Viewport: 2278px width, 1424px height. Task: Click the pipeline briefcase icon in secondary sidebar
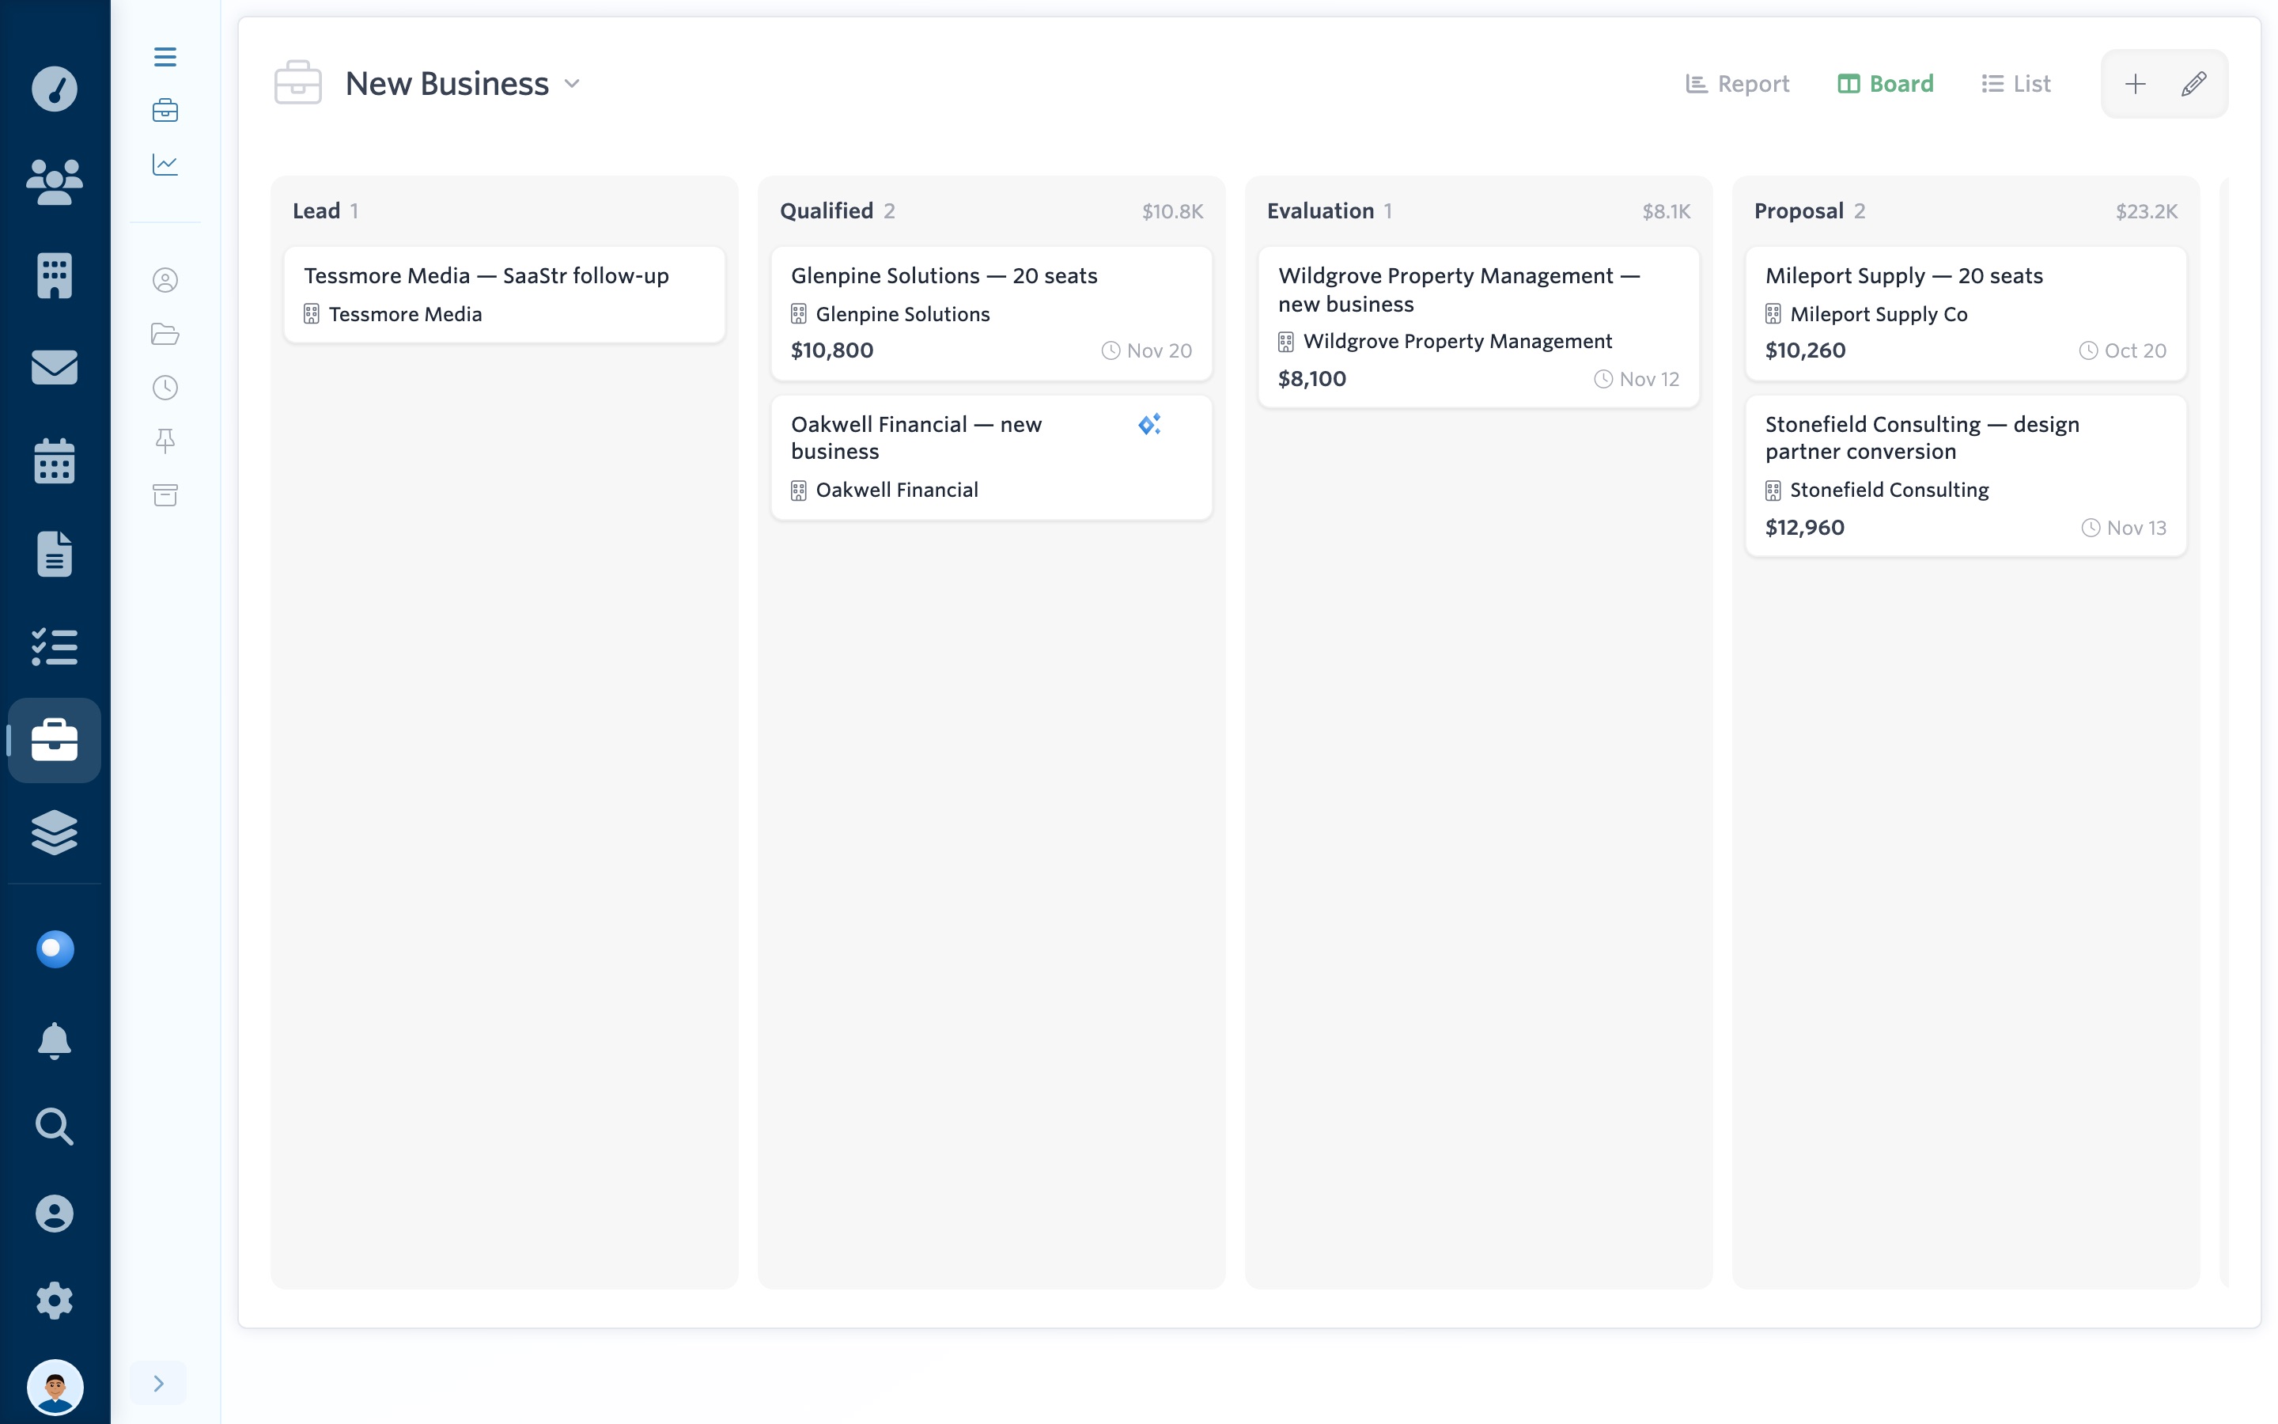[165, 110]
